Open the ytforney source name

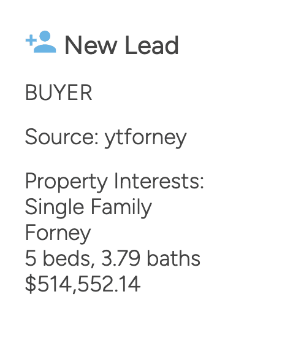tap(146, 138)
